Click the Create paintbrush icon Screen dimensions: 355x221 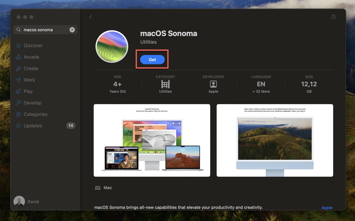(x=19, y=68)
